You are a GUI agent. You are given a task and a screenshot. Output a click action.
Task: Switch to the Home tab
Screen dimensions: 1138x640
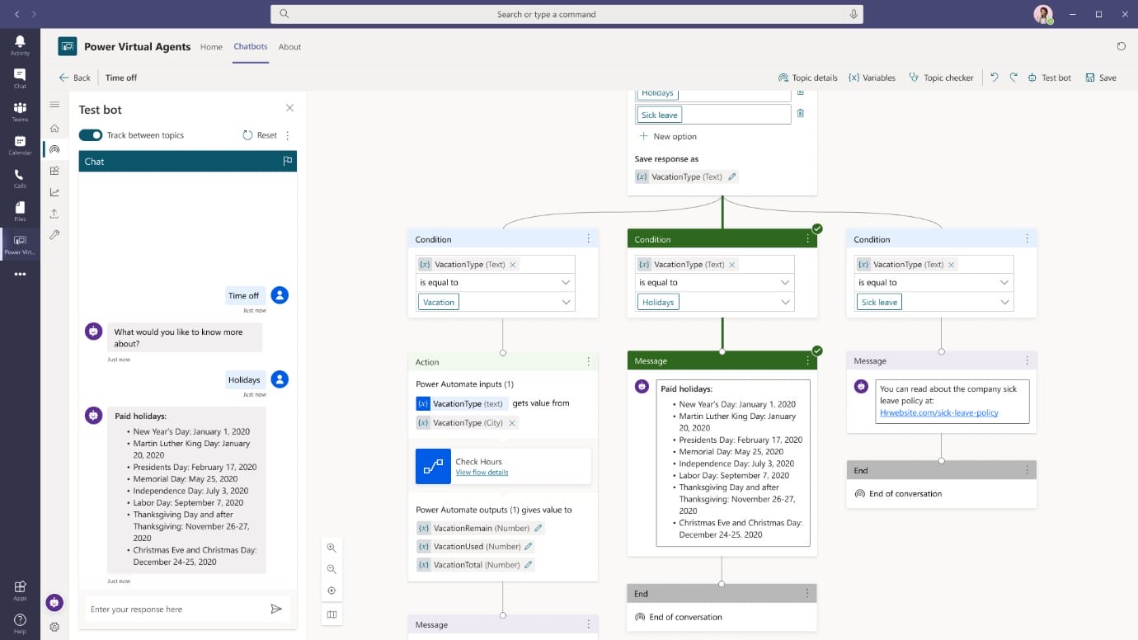click(211, 47)
